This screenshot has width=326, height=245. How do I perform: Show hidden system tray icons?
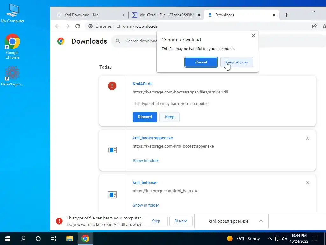click(x=269, y=239)
